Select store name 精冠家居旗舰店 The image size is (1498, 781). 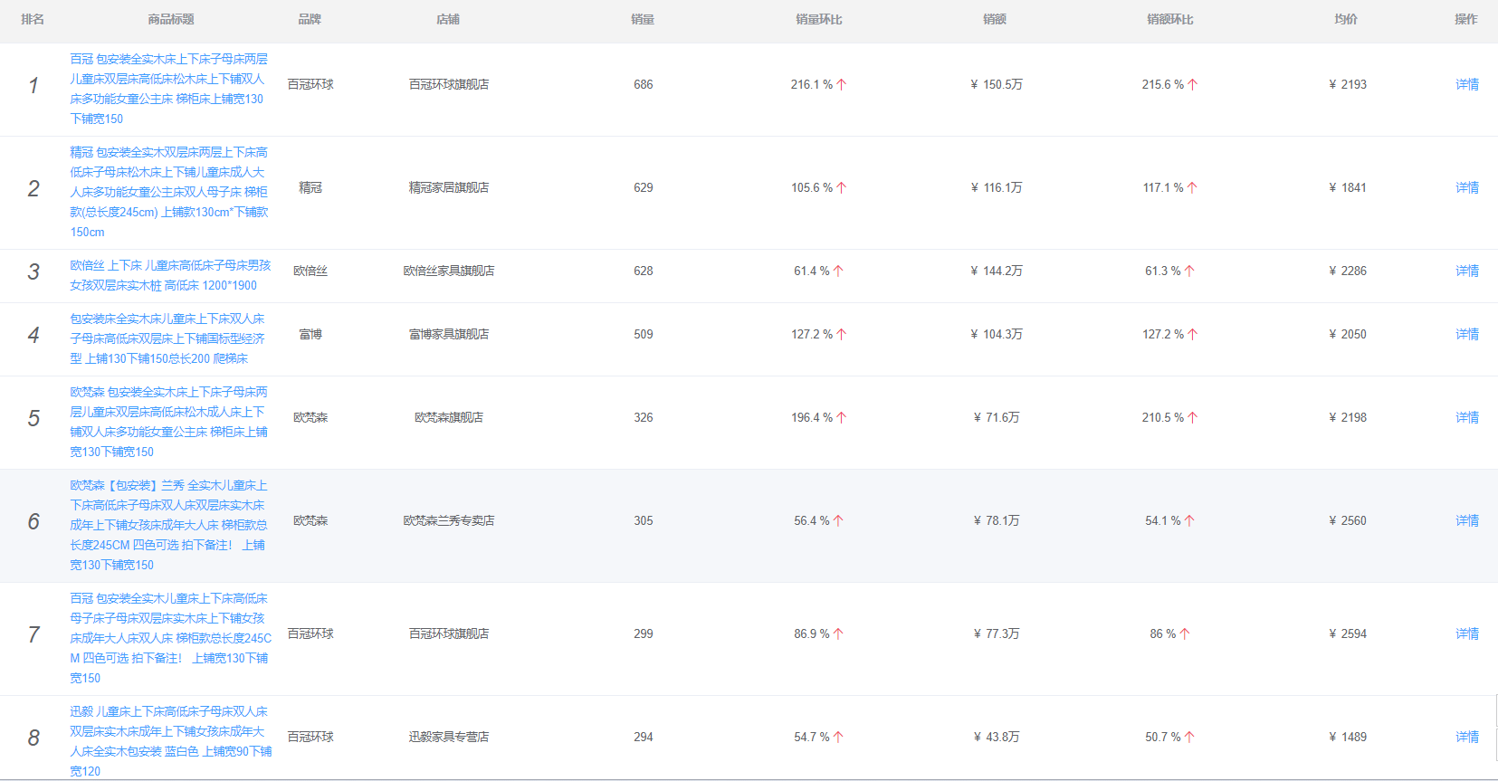click(449, 187)
